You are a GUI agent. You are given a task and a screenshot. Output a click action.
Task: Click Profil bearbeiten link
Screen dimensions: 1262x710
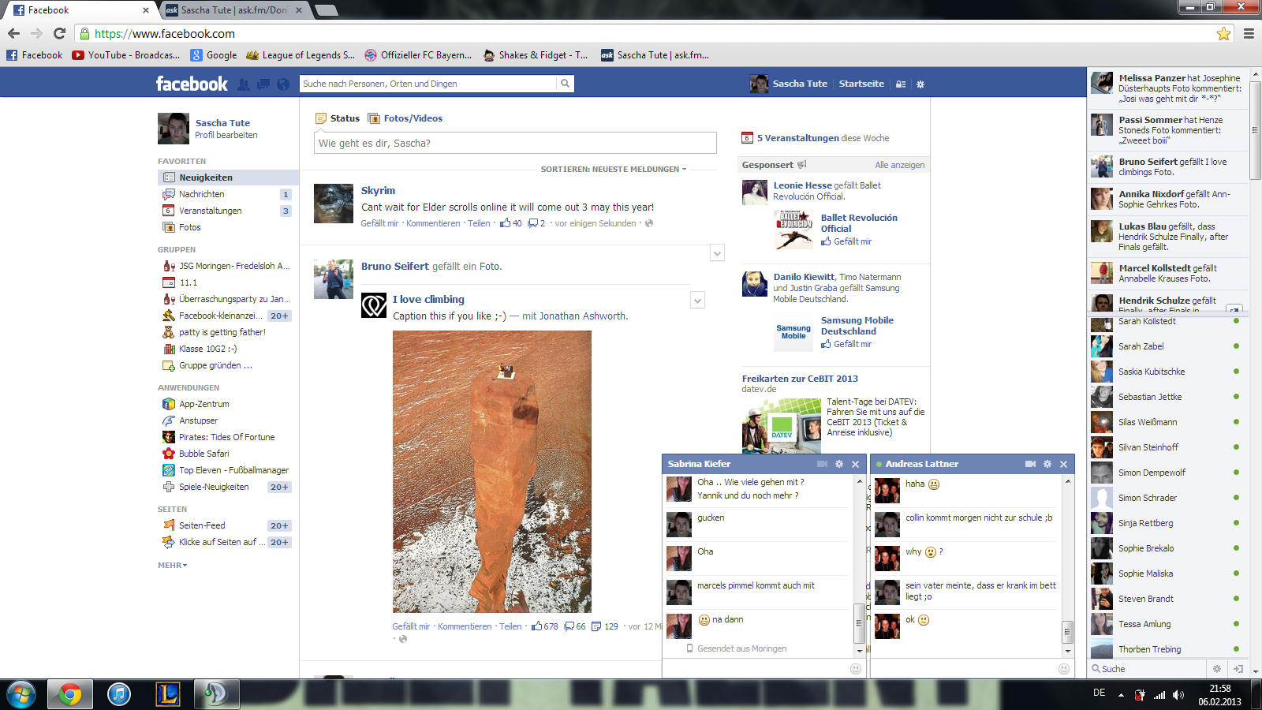[x=226, y=135]
